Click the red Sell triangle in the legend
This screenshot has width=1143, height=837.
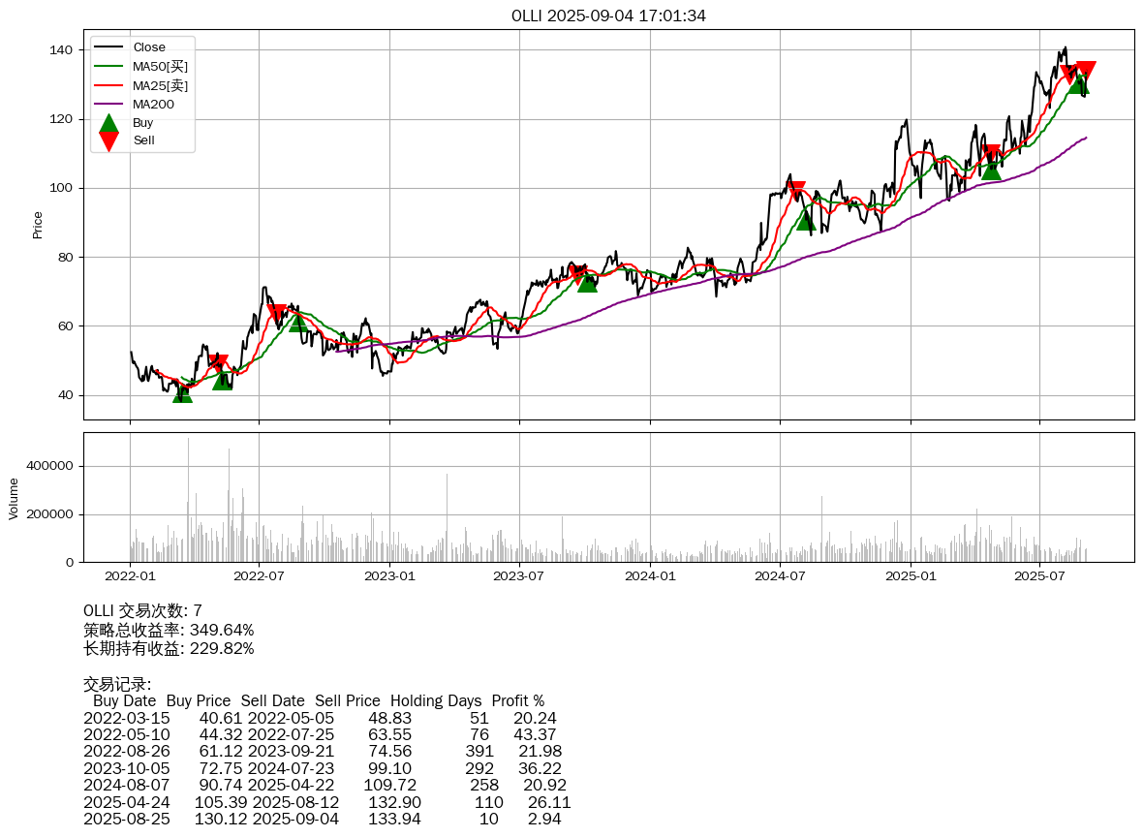click(x=108, y=140)
